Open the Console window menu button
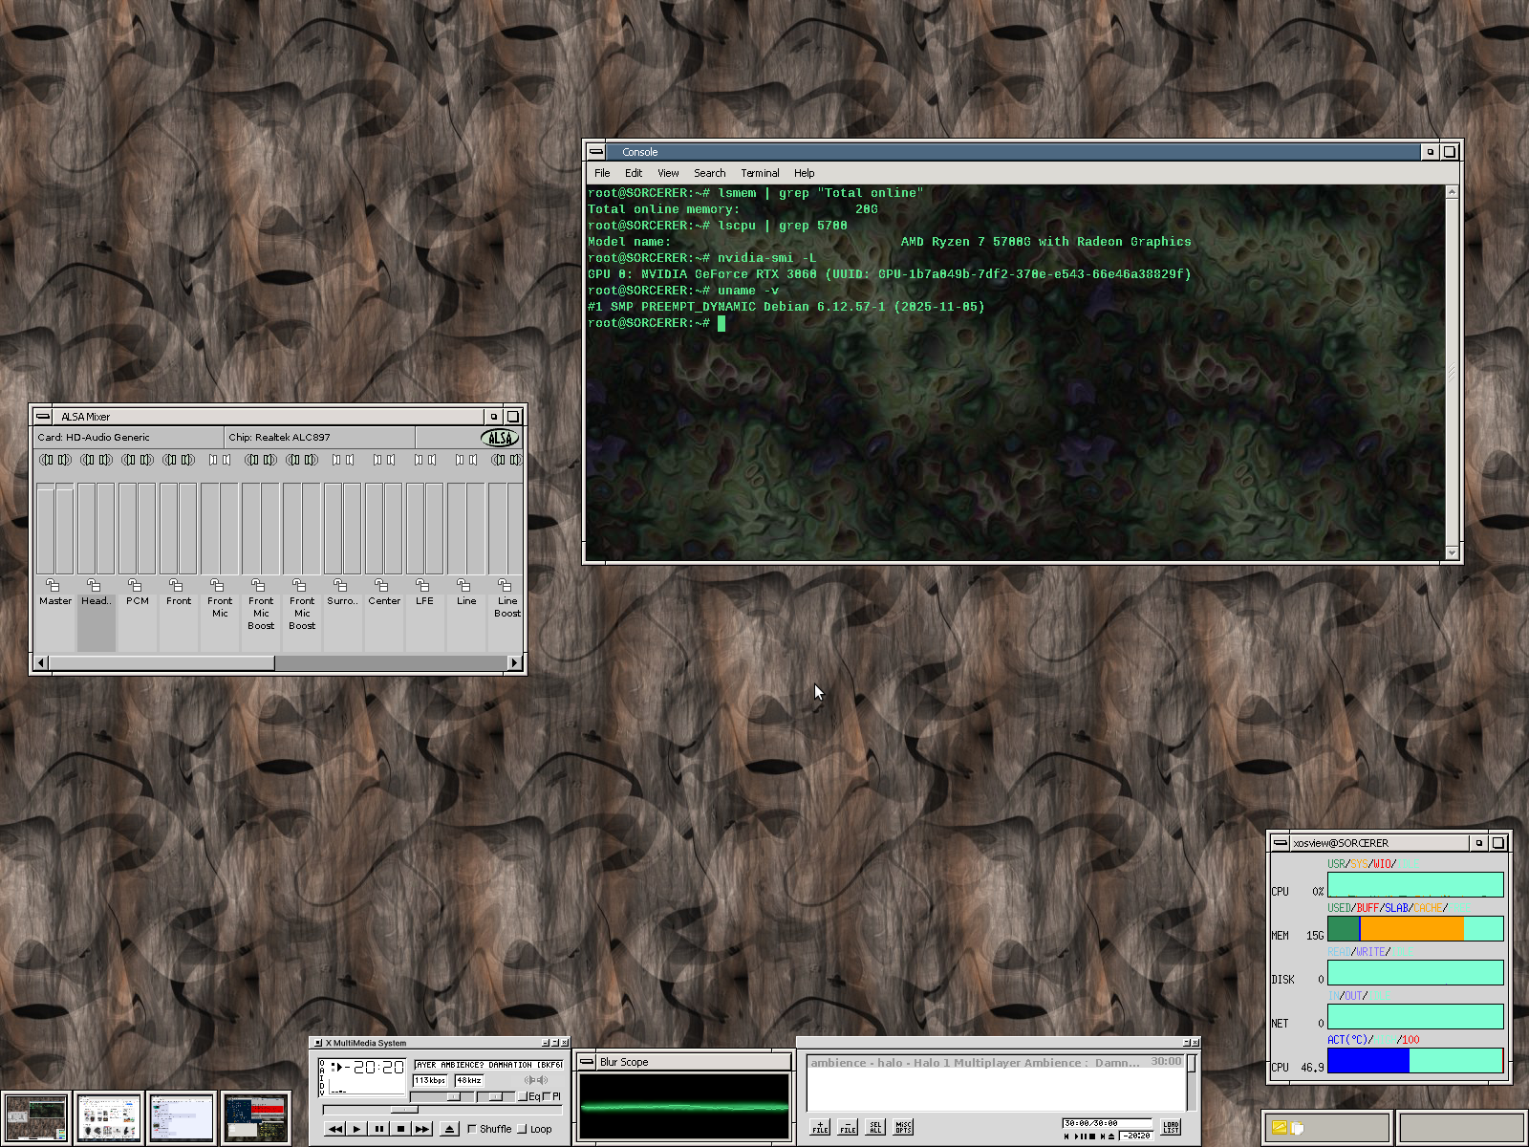The image size is (1529, 1147). pyautogui.click(x=596, y=152)
